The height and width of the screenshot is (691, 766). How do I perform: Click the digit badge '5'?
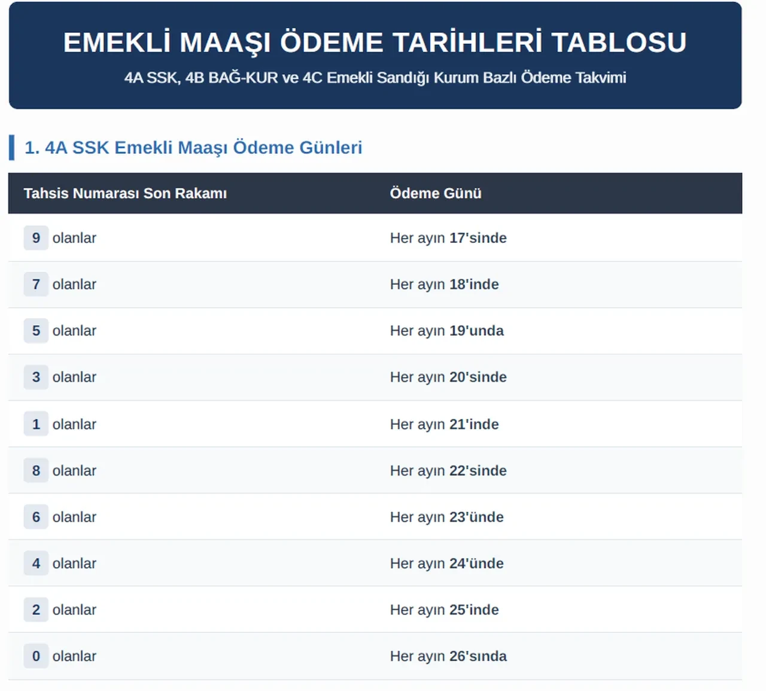point(36,331)
